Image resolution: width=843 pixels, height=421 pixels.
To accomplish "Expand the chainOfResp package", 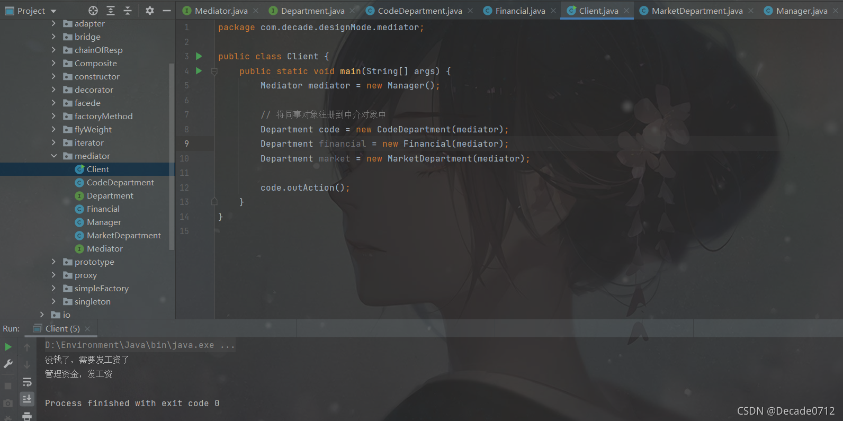I will 53,50.
